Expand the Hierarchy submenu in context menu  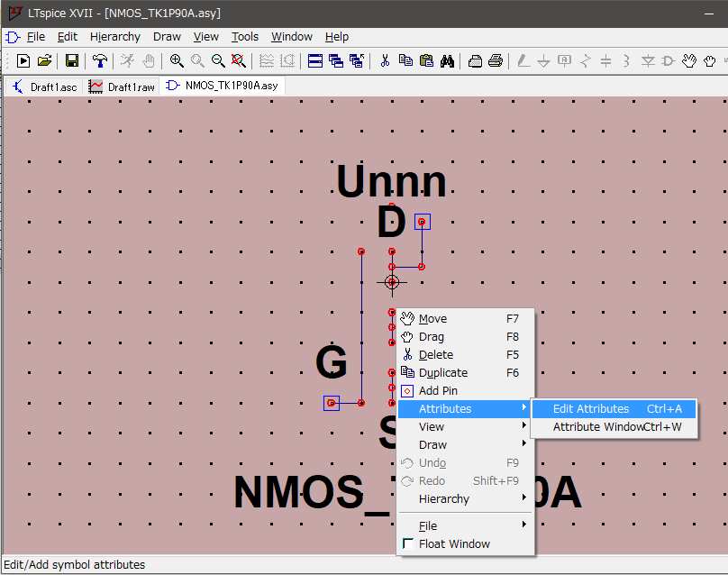pyautogui.click(x=466, y=498)
